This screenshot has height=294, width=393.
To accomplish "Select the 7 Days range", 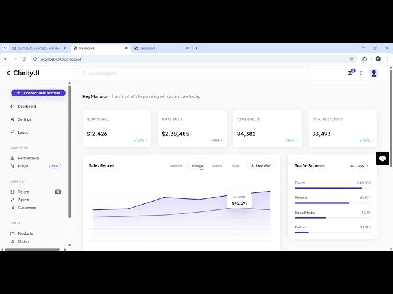I will 235,166.
